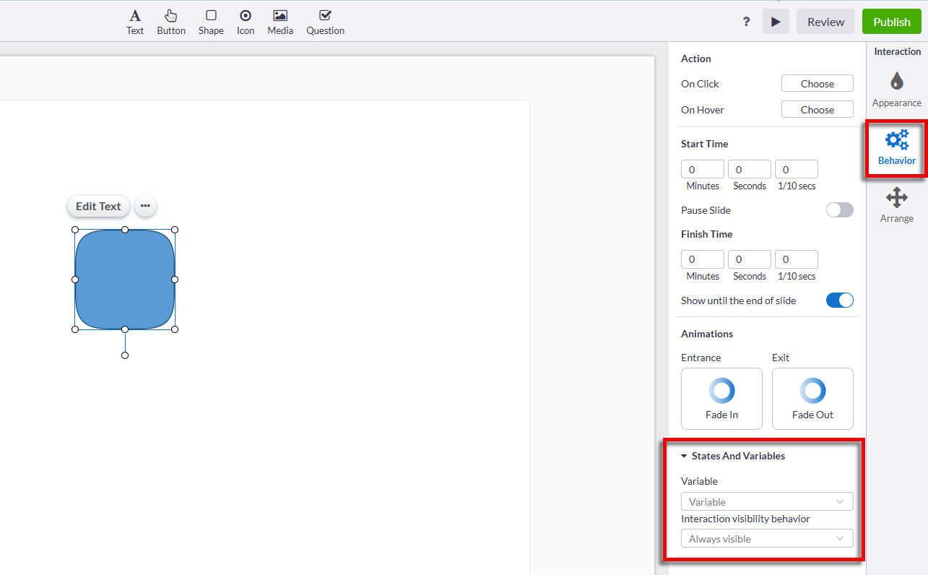Viewport: 928px width, 575px height.
Task: Choose an On Hover action
Action: [817, 110]
